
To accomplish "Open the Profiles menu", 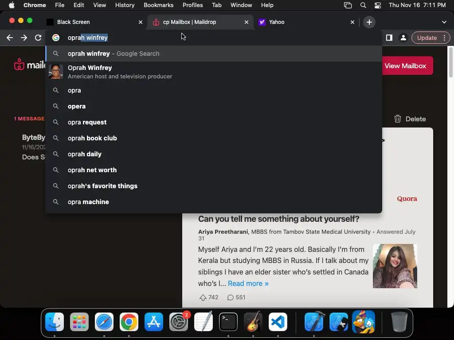I will coord(192,5).
